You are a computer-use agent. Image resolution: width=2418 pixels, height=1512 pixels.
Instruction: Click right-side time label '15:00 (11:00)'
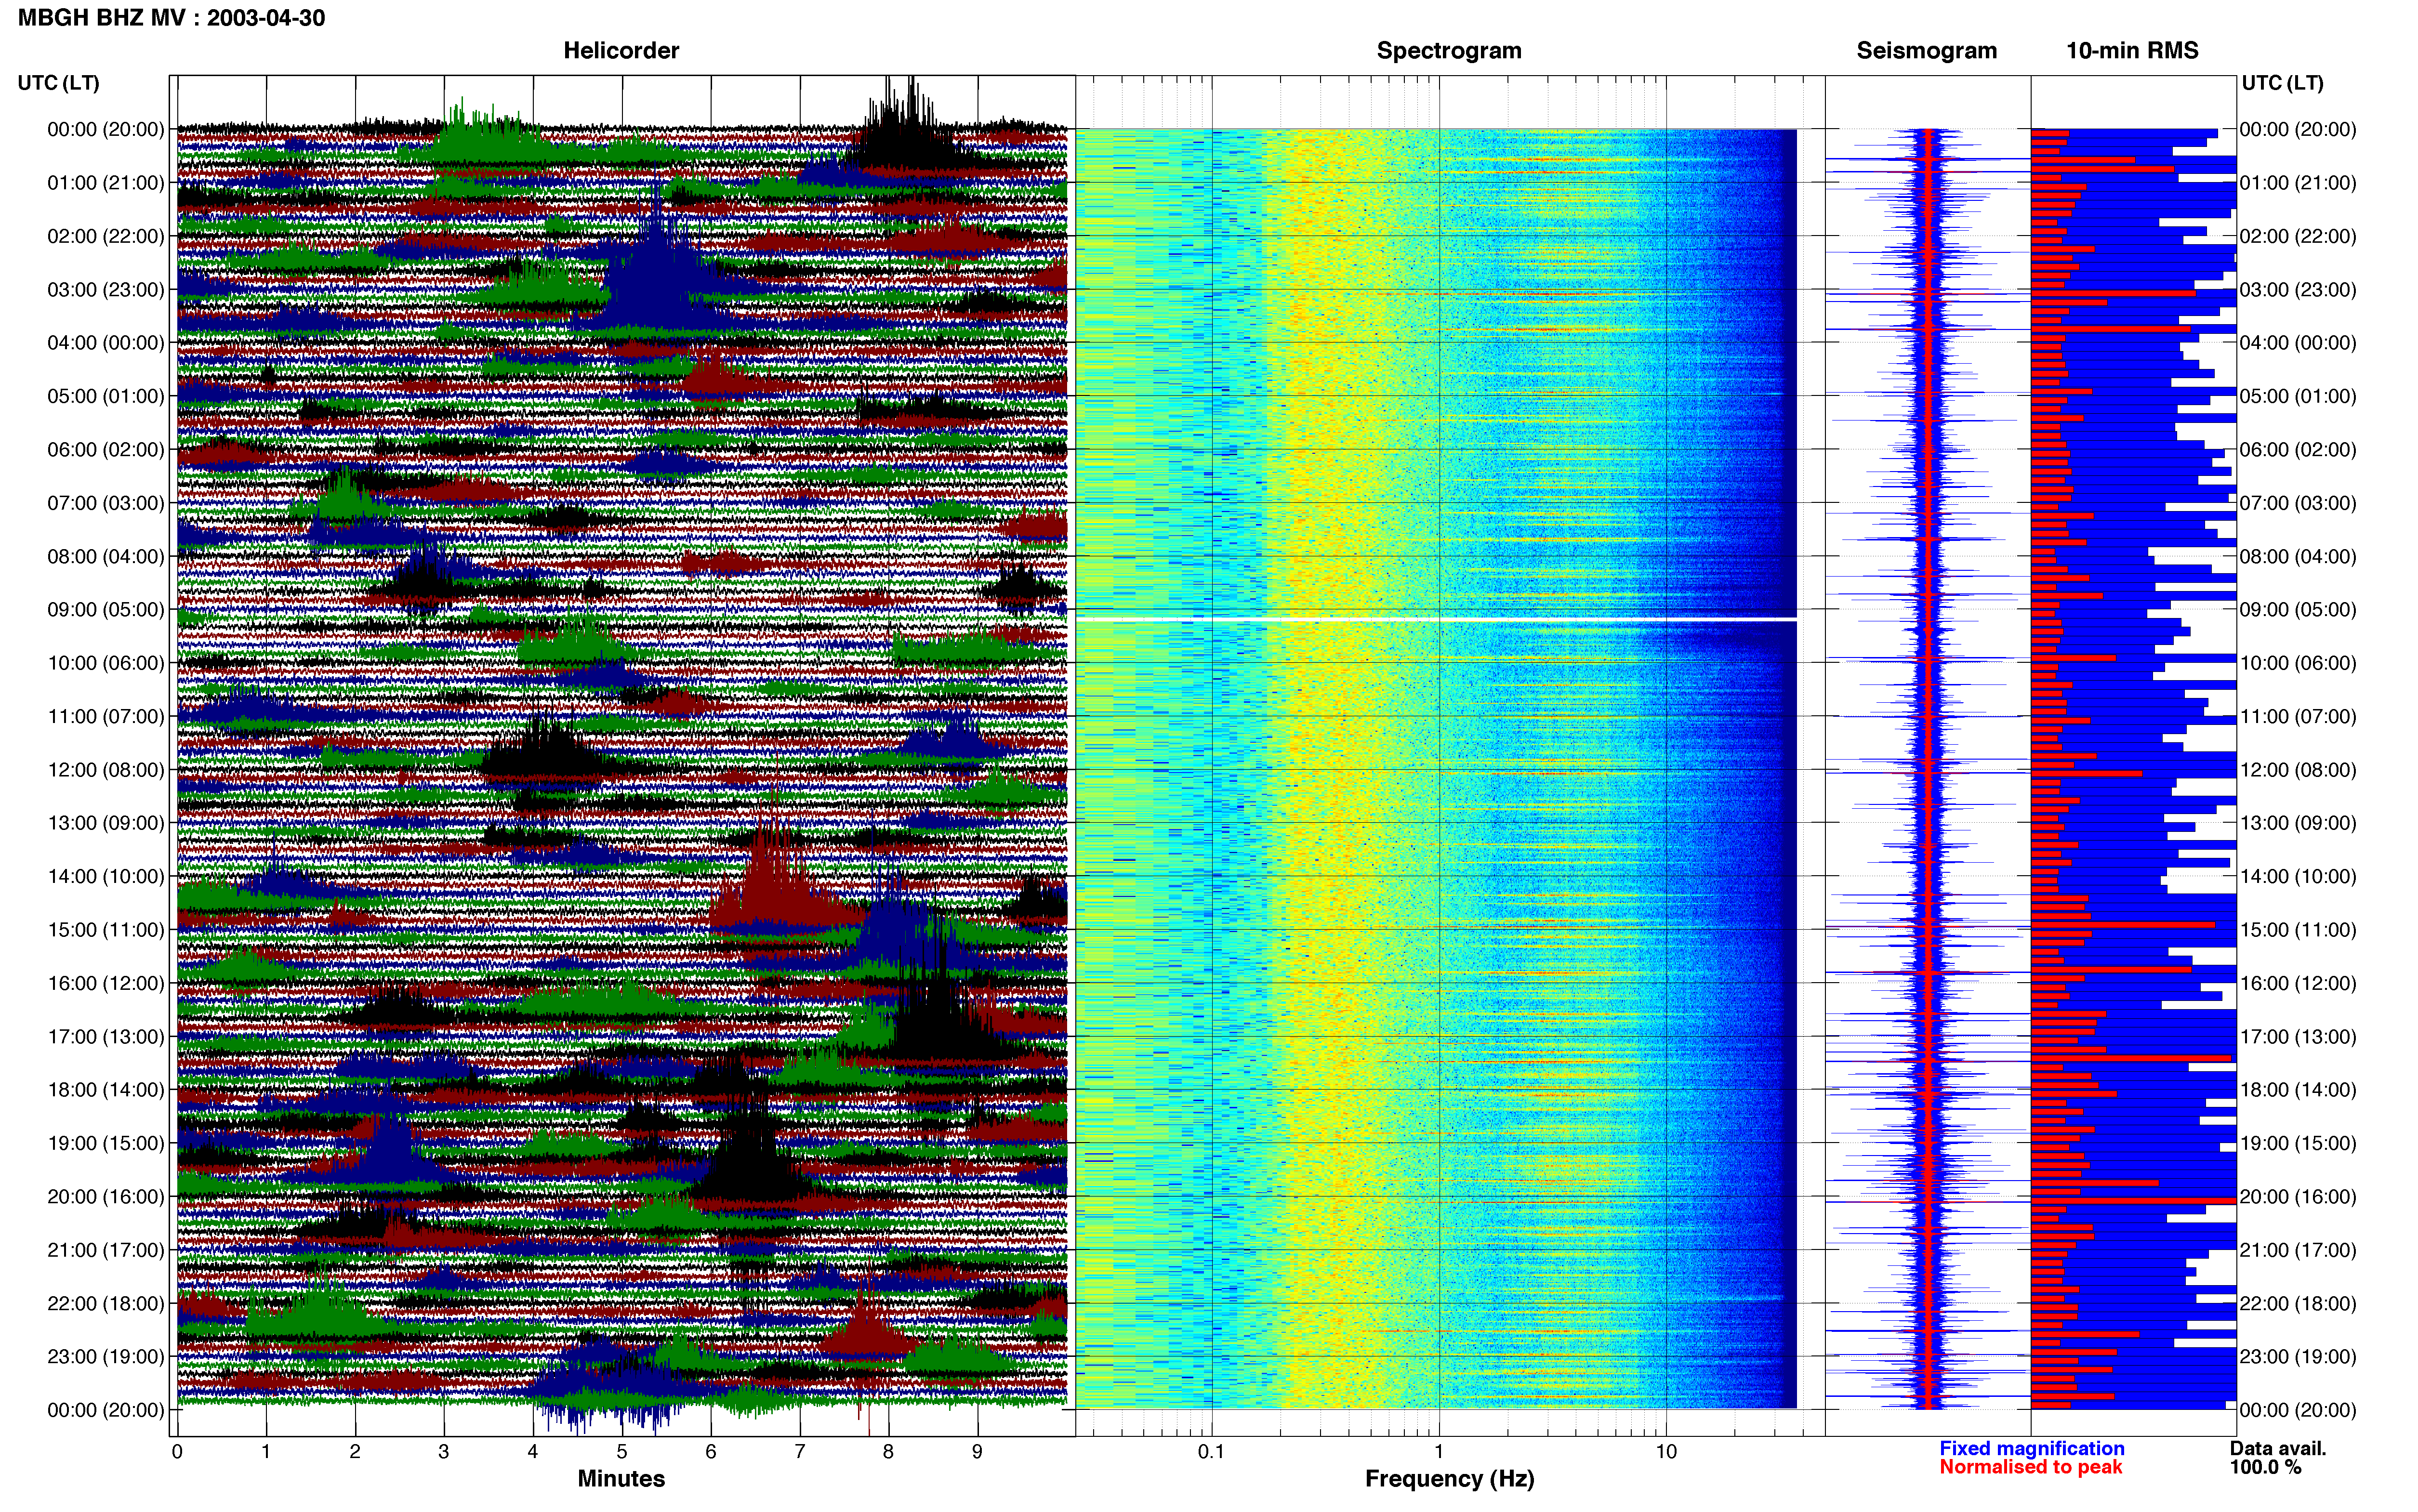tap(2298, 930)
